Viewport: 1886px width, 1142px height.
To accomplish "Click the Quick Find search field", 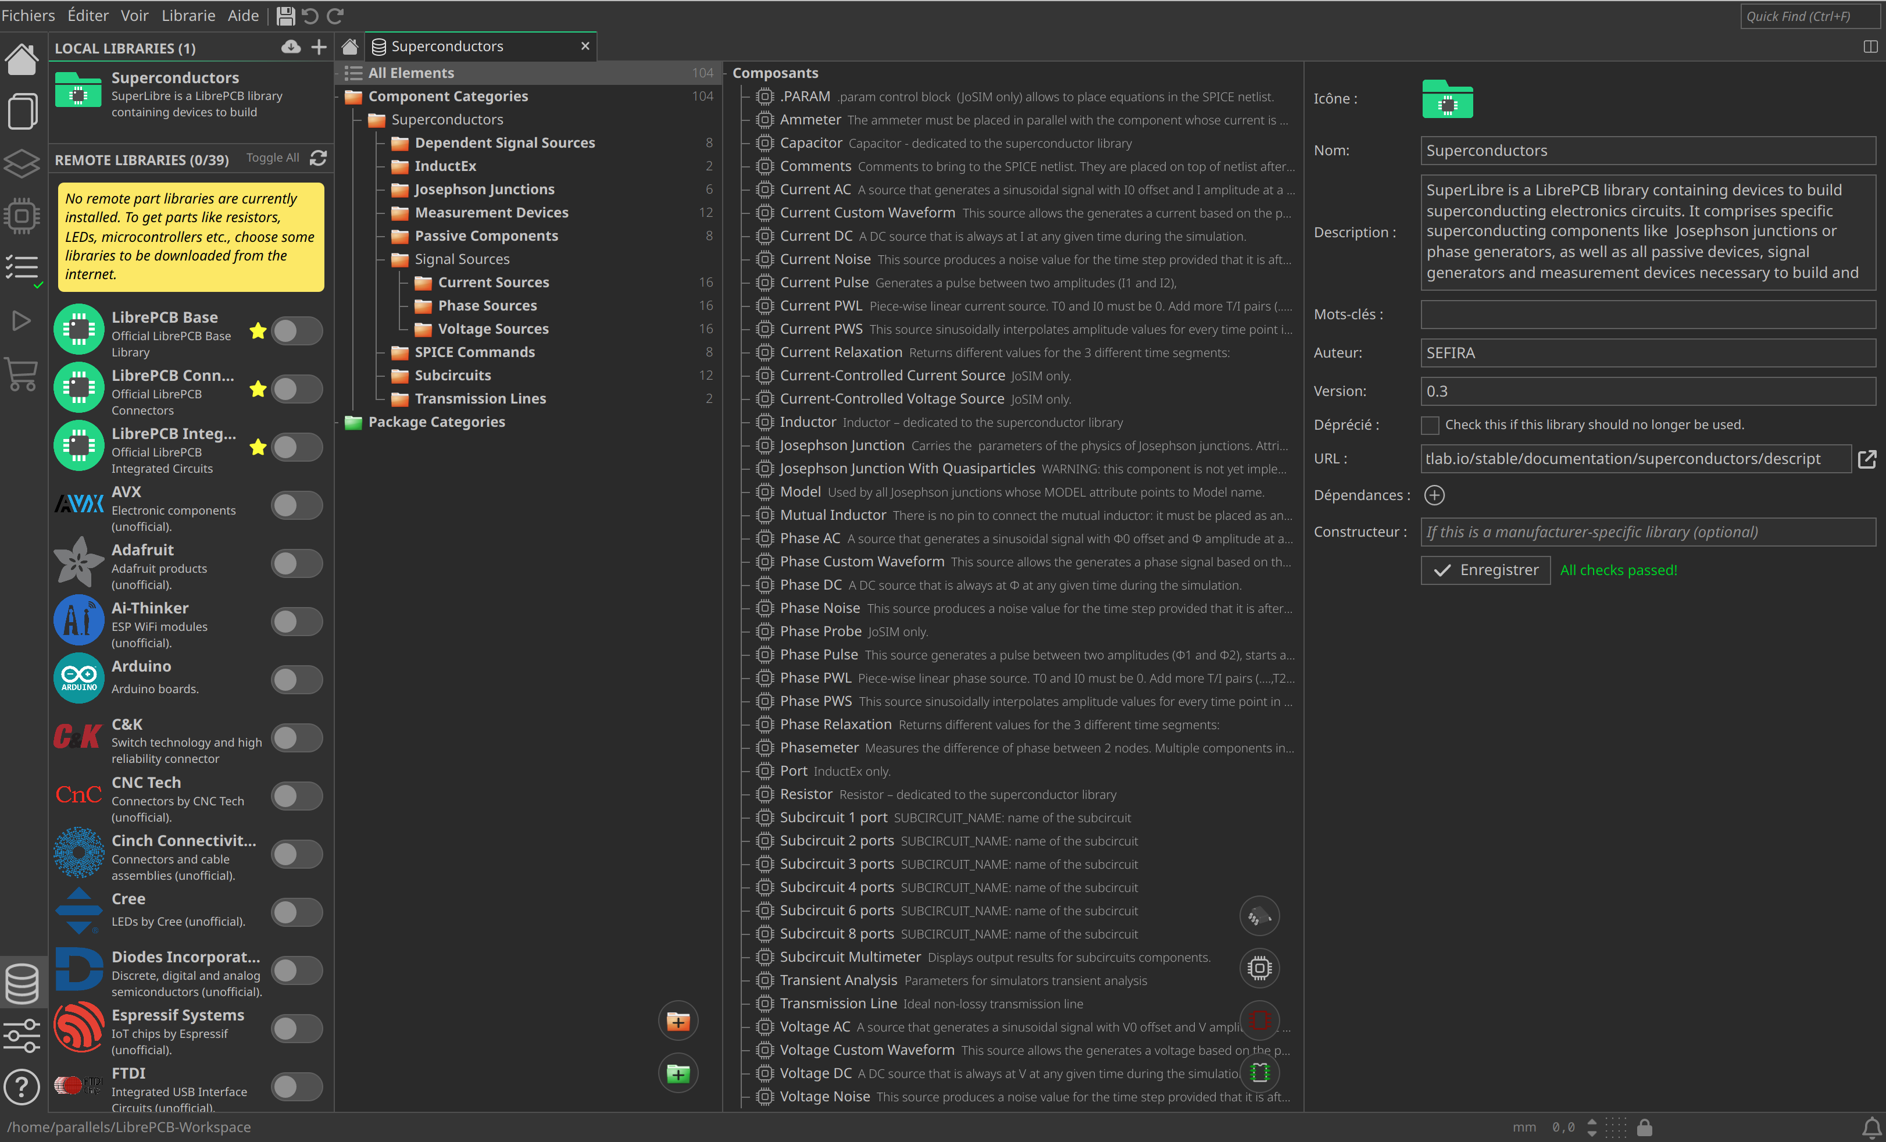I will [x=1810, y=16].
